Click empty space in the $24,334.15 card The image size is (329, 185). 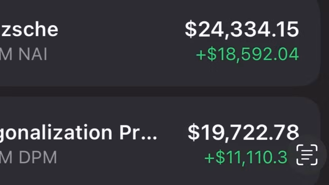tap(122, 42)
